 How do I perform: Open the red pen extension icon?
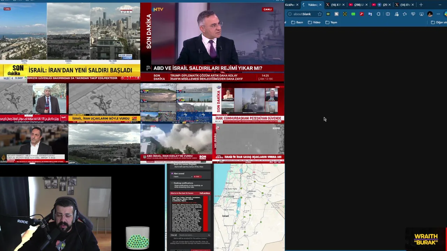pyautogui.click(x=362, y=14)
